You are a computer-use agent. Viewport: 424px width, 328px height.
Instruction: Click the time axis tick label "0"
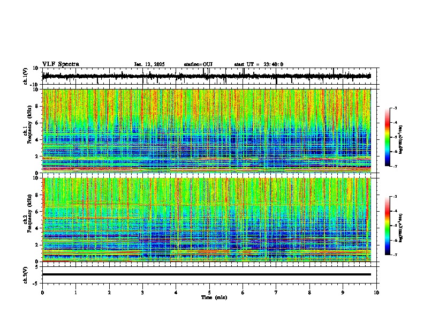[42, 293]
